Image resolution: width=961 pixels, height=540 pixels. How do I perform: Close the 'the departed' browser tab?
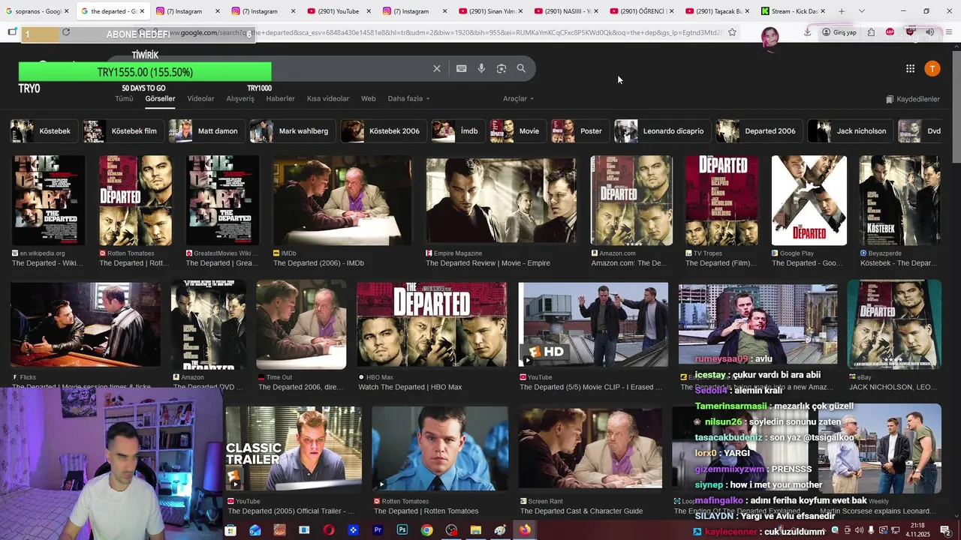(x=142, y=11)
